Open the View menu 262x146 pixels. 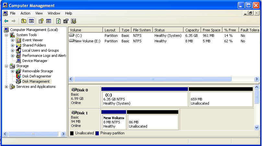pos(39,13)
